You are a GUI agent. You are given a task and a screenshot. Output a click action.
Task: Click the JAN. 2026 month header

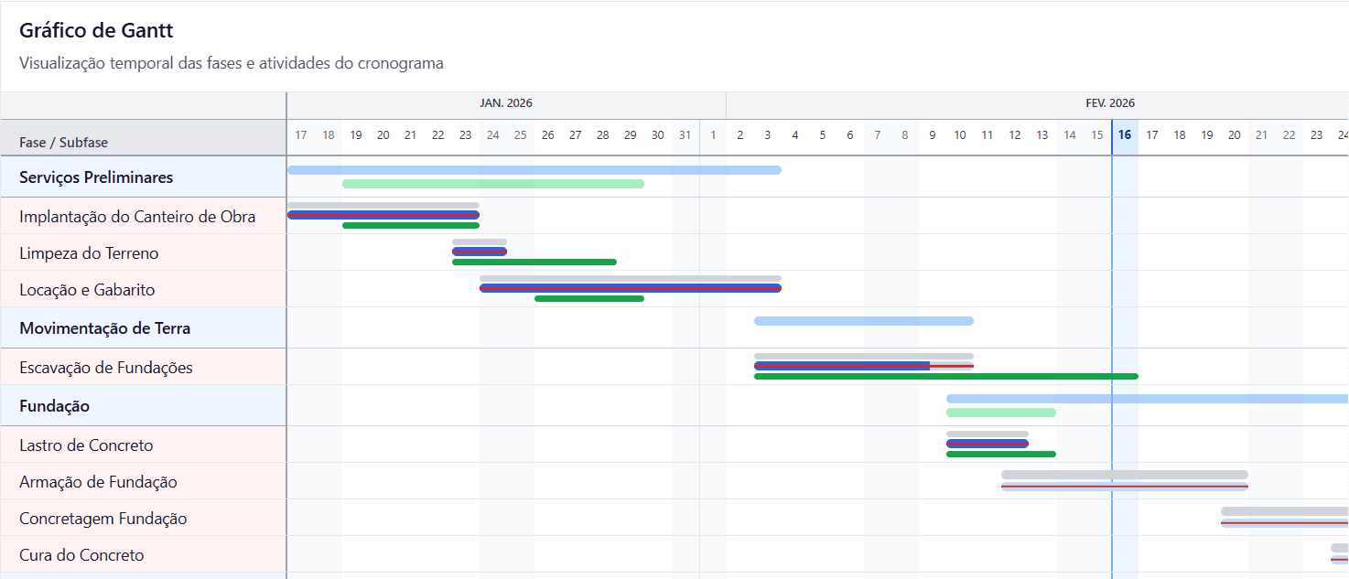[506, 102]
